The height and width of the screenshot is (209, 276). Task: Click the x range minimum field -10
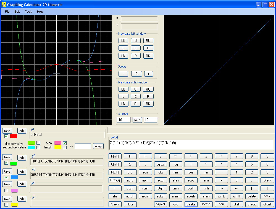pyautogui.click(x=124, y=120)
